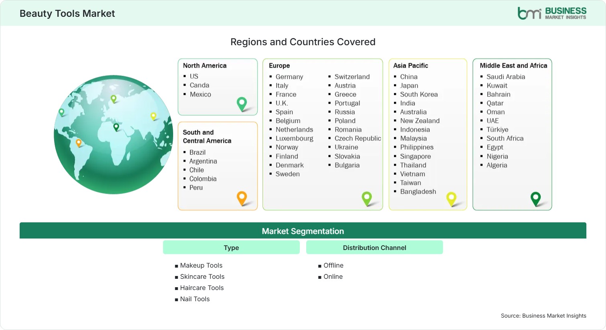Screen dimensions: 606x330
Task: Click the location pin in the Europe card
Action: click(367, 199)
